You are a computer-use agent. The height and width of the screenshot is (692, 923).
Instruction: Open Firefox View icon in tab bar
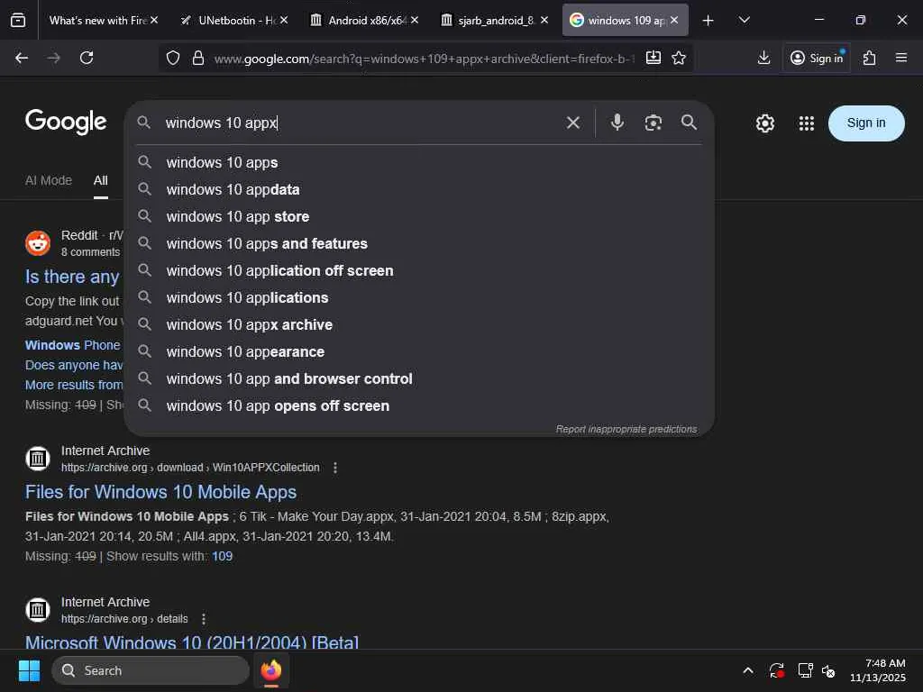point(18,20)
